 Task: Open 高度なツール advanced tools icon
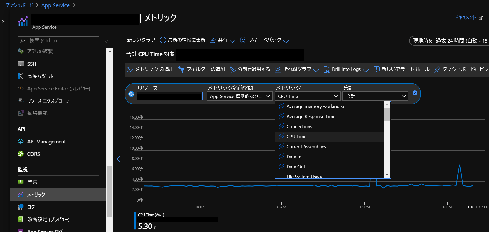point(20,76)
